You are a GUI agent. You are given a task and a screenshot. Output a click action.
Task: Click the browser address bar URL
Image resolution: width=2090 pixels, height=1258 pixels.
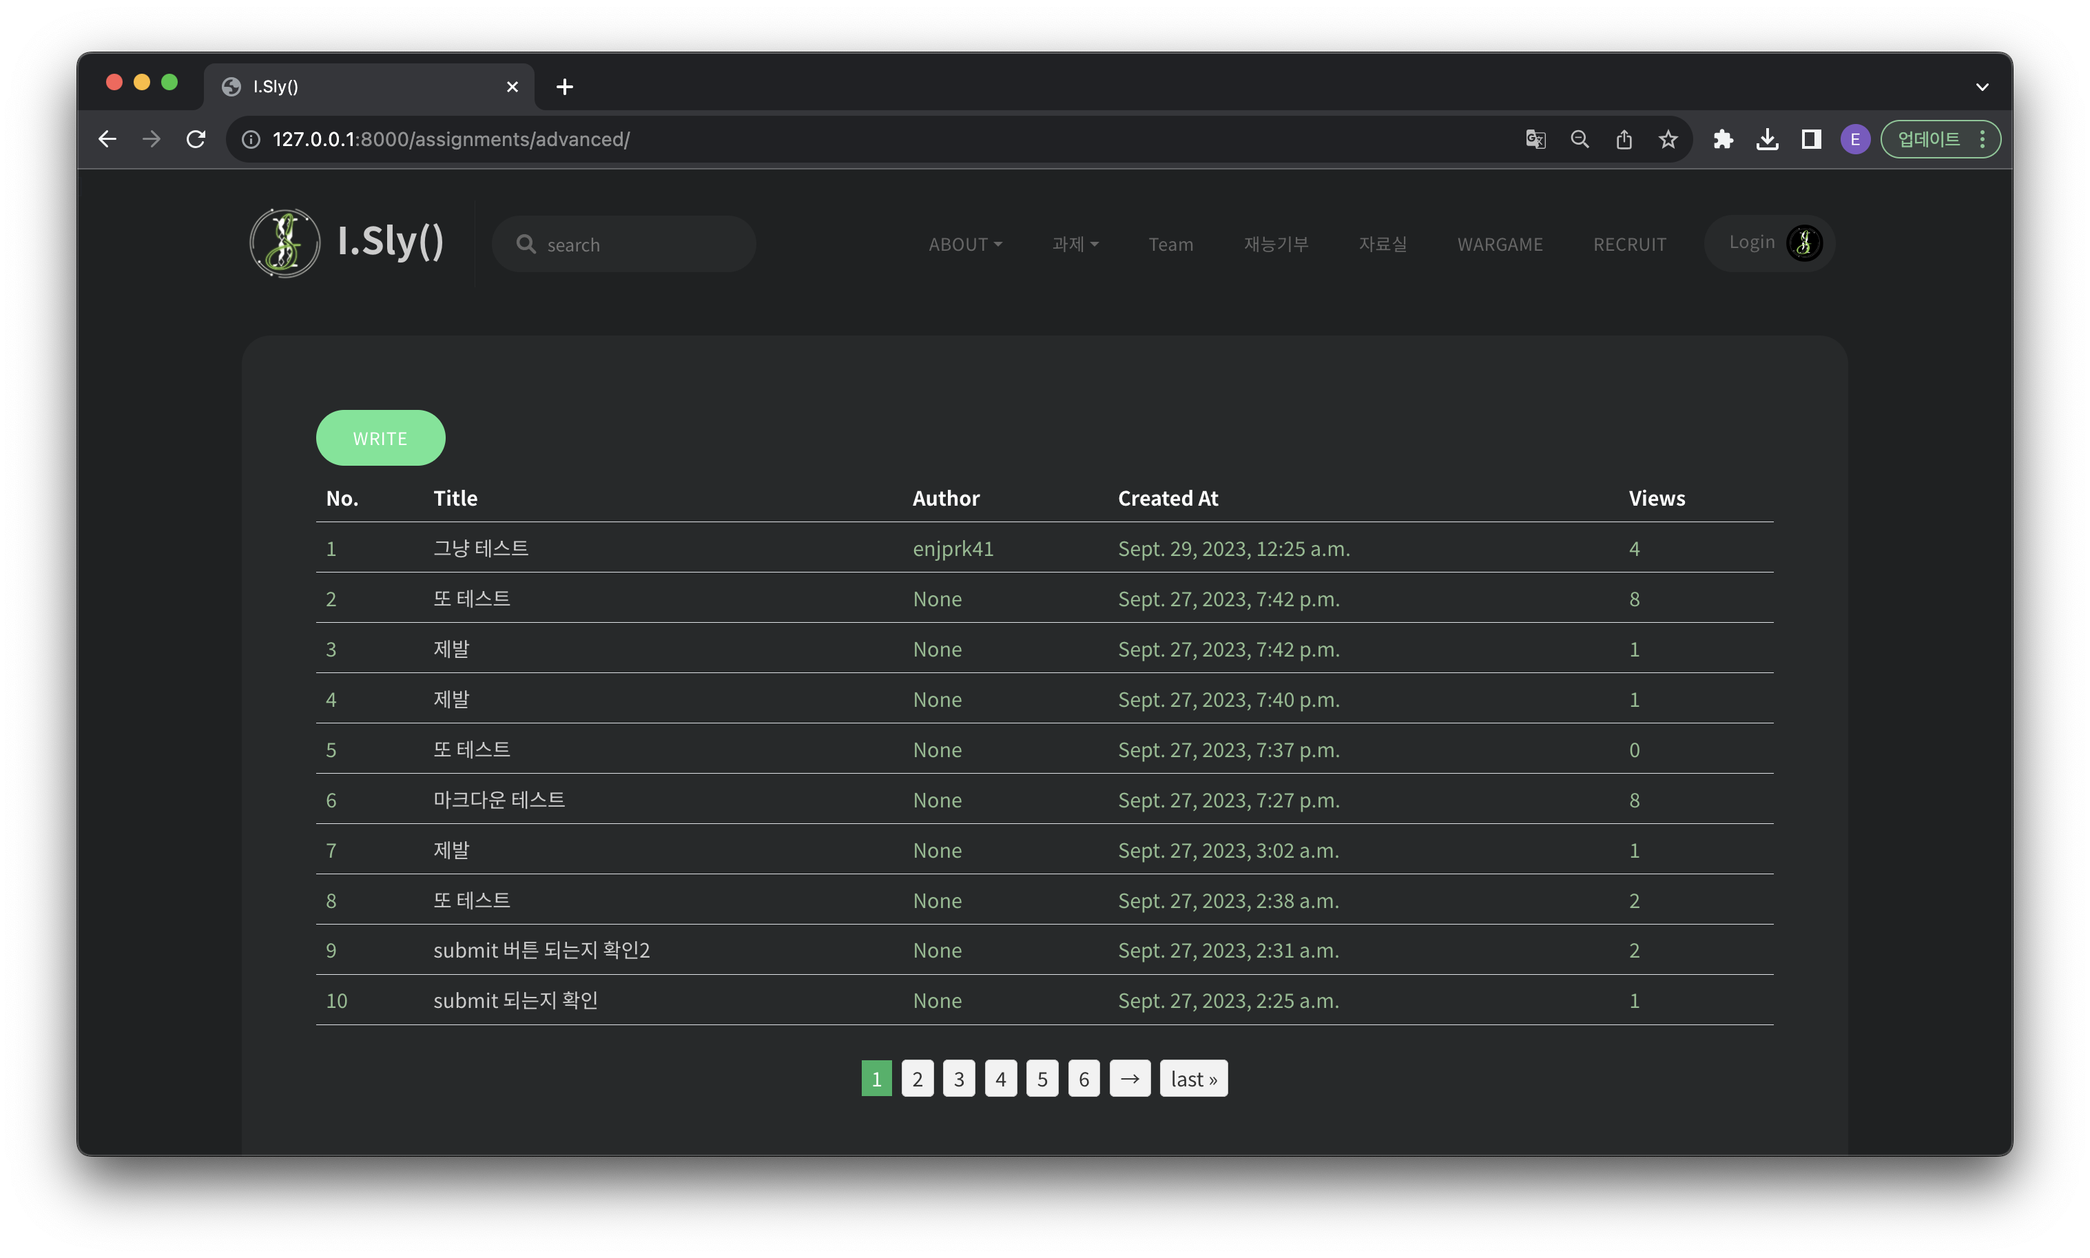coord(451,139)
